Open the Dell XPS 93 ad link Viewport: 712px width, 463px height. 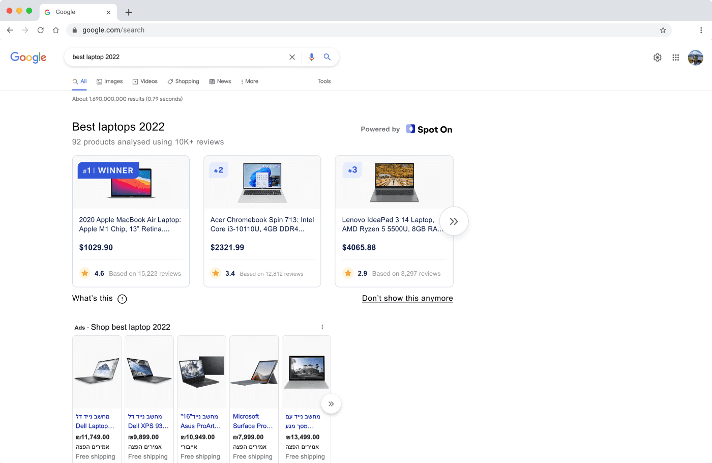(x=148, y=421)
